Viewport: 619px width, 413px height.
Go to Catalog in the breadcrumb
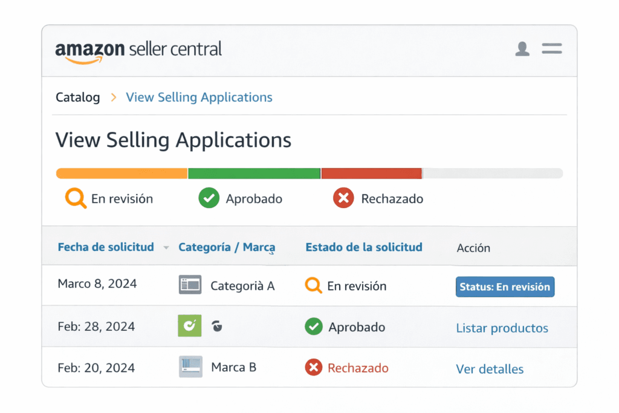click(x=77, y=97)
